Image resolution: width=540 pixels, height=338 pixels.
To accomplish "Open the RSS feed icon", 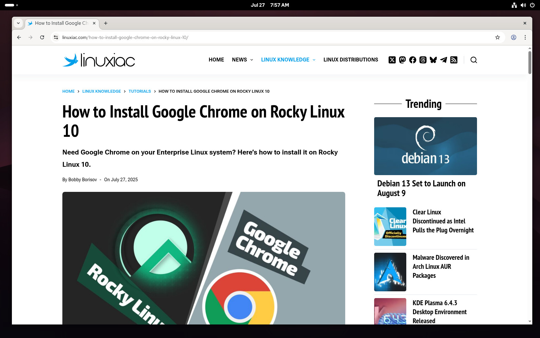I will pos(454,60).
